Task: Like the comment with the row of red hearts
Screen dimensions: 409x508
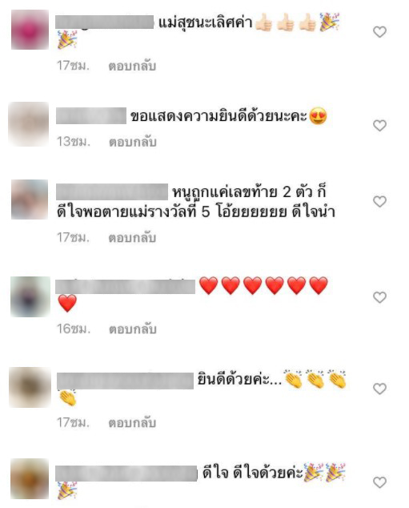Action: coord(379,297)
